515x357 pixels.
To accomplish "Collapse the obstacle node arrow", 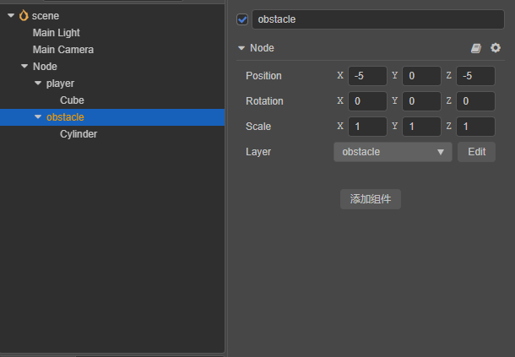I will [x=38, y=117].
